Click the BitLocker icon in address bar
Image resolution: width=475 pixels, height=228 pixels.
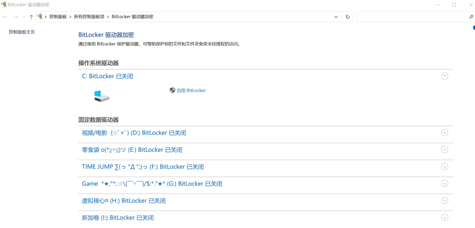coord(40,17)
